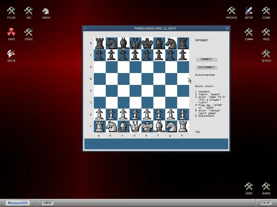Click the CONNECT button
The height and width of the screenshot is (207, 277).
pos(206,59)
